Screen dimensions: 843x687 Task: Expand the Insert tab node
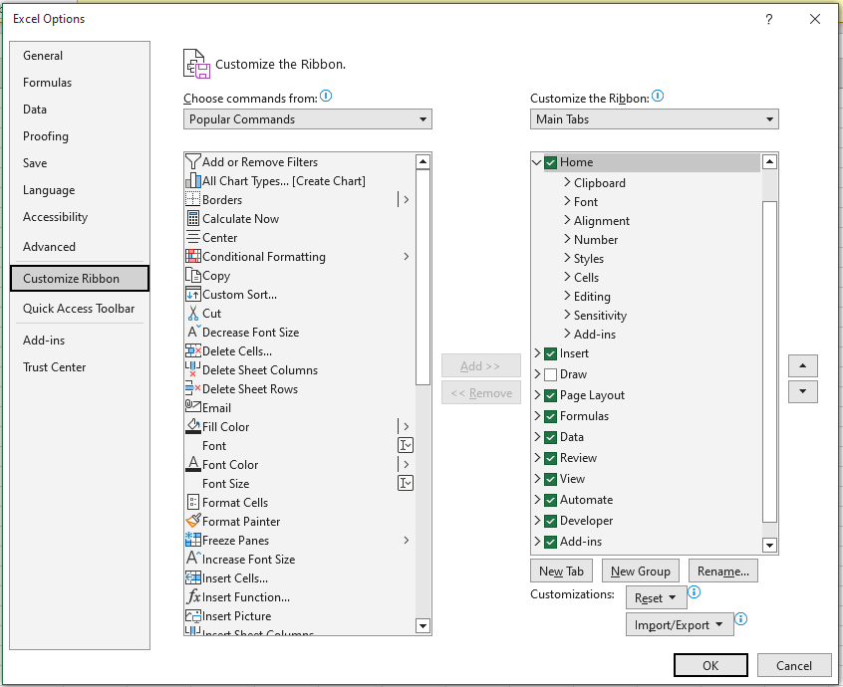(x=537, y=352)
